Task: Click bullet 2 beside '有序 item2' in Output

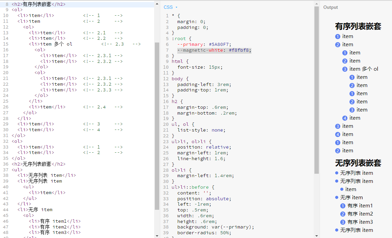Action: pyautogui.click(x=343, y=214)
